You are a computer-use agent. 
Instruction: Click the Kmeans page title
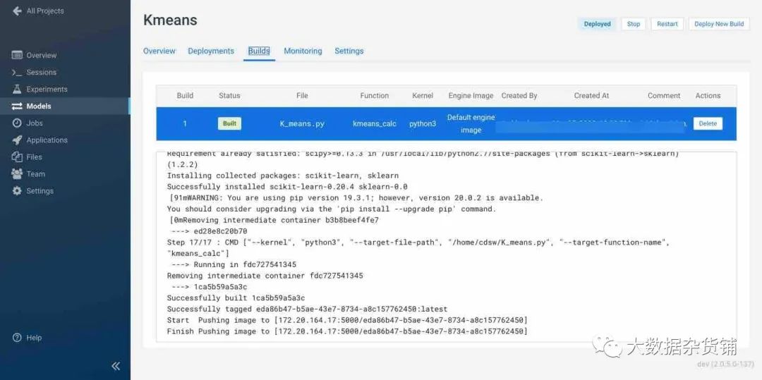(170, 20)
